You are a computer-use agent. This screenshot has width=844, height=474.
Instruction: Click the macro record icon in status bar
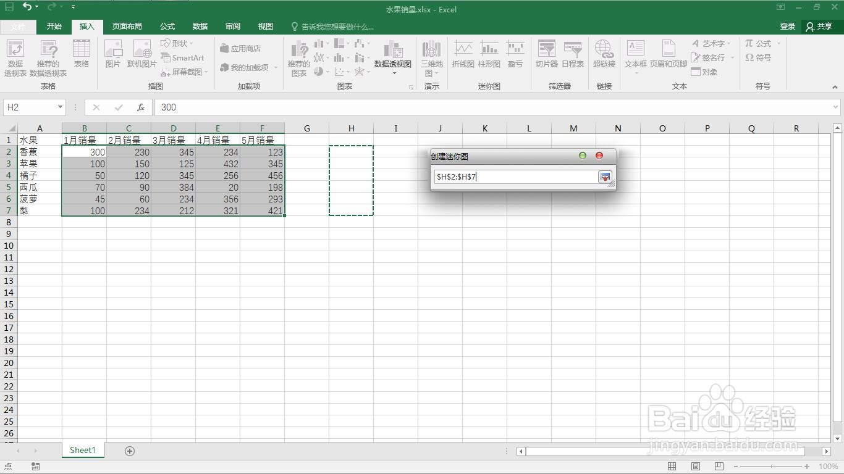coord(35,467)
